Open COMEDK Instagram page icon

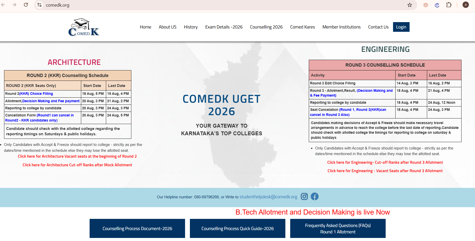click(x=304, y=197)
